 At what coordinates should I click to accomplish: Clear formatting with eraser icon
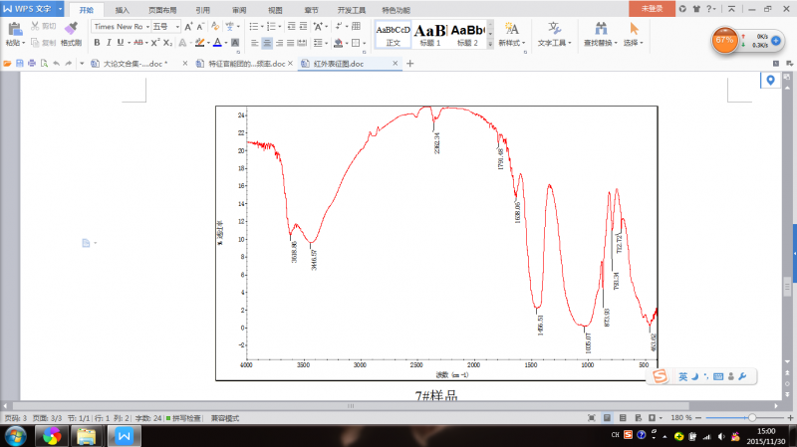(x=215, y=27)
